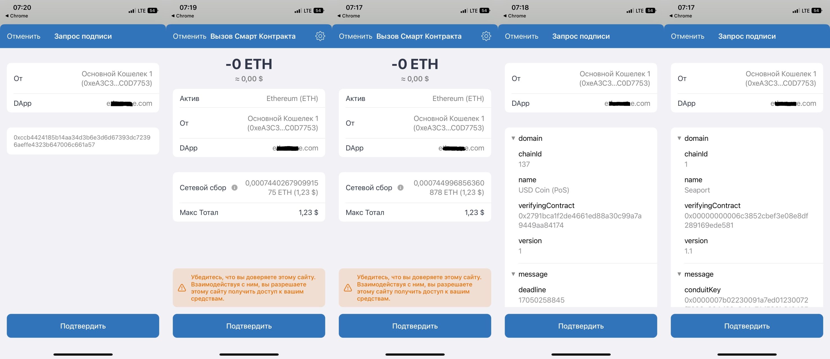The width and height of the screenshot is (830, 359).
Task: Open settings gear on the 07:19 screen
Action: [320, 36]
